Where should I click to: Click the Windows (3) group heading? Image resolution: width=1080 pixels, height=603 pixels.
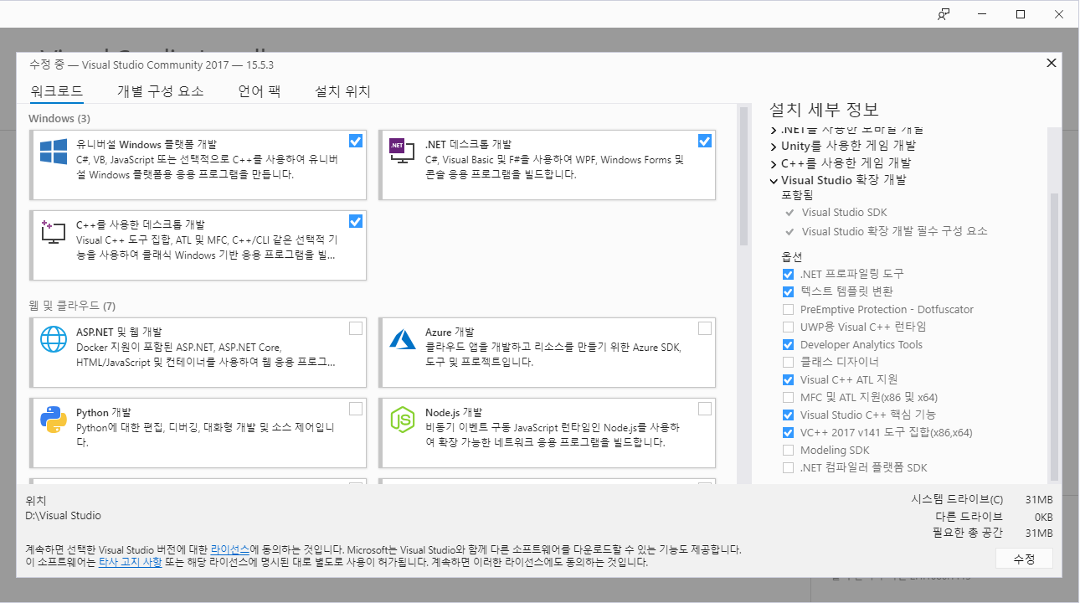pos(59,118)
